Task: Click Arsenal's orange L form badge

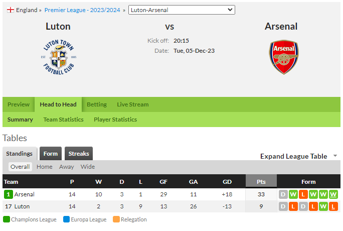Action: [303, 194]
